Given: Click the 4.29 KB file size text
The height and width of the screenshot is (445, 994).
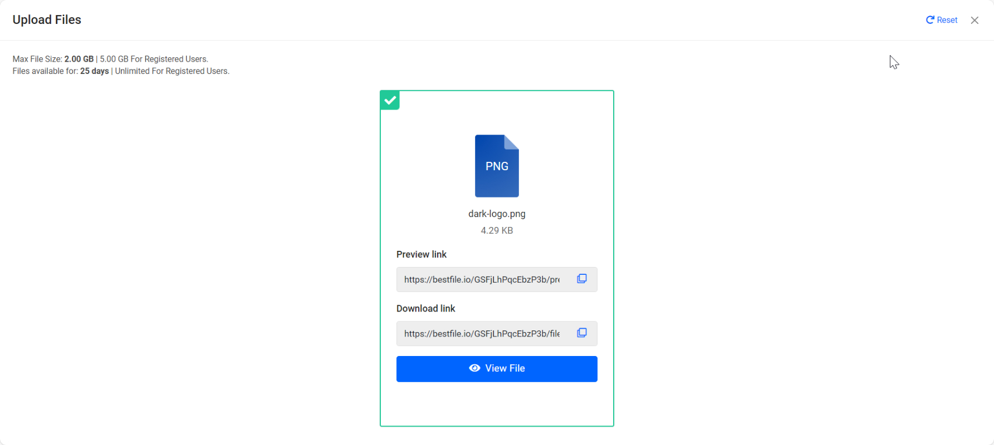Looking at the screenshot, I should tap(497, 230).
